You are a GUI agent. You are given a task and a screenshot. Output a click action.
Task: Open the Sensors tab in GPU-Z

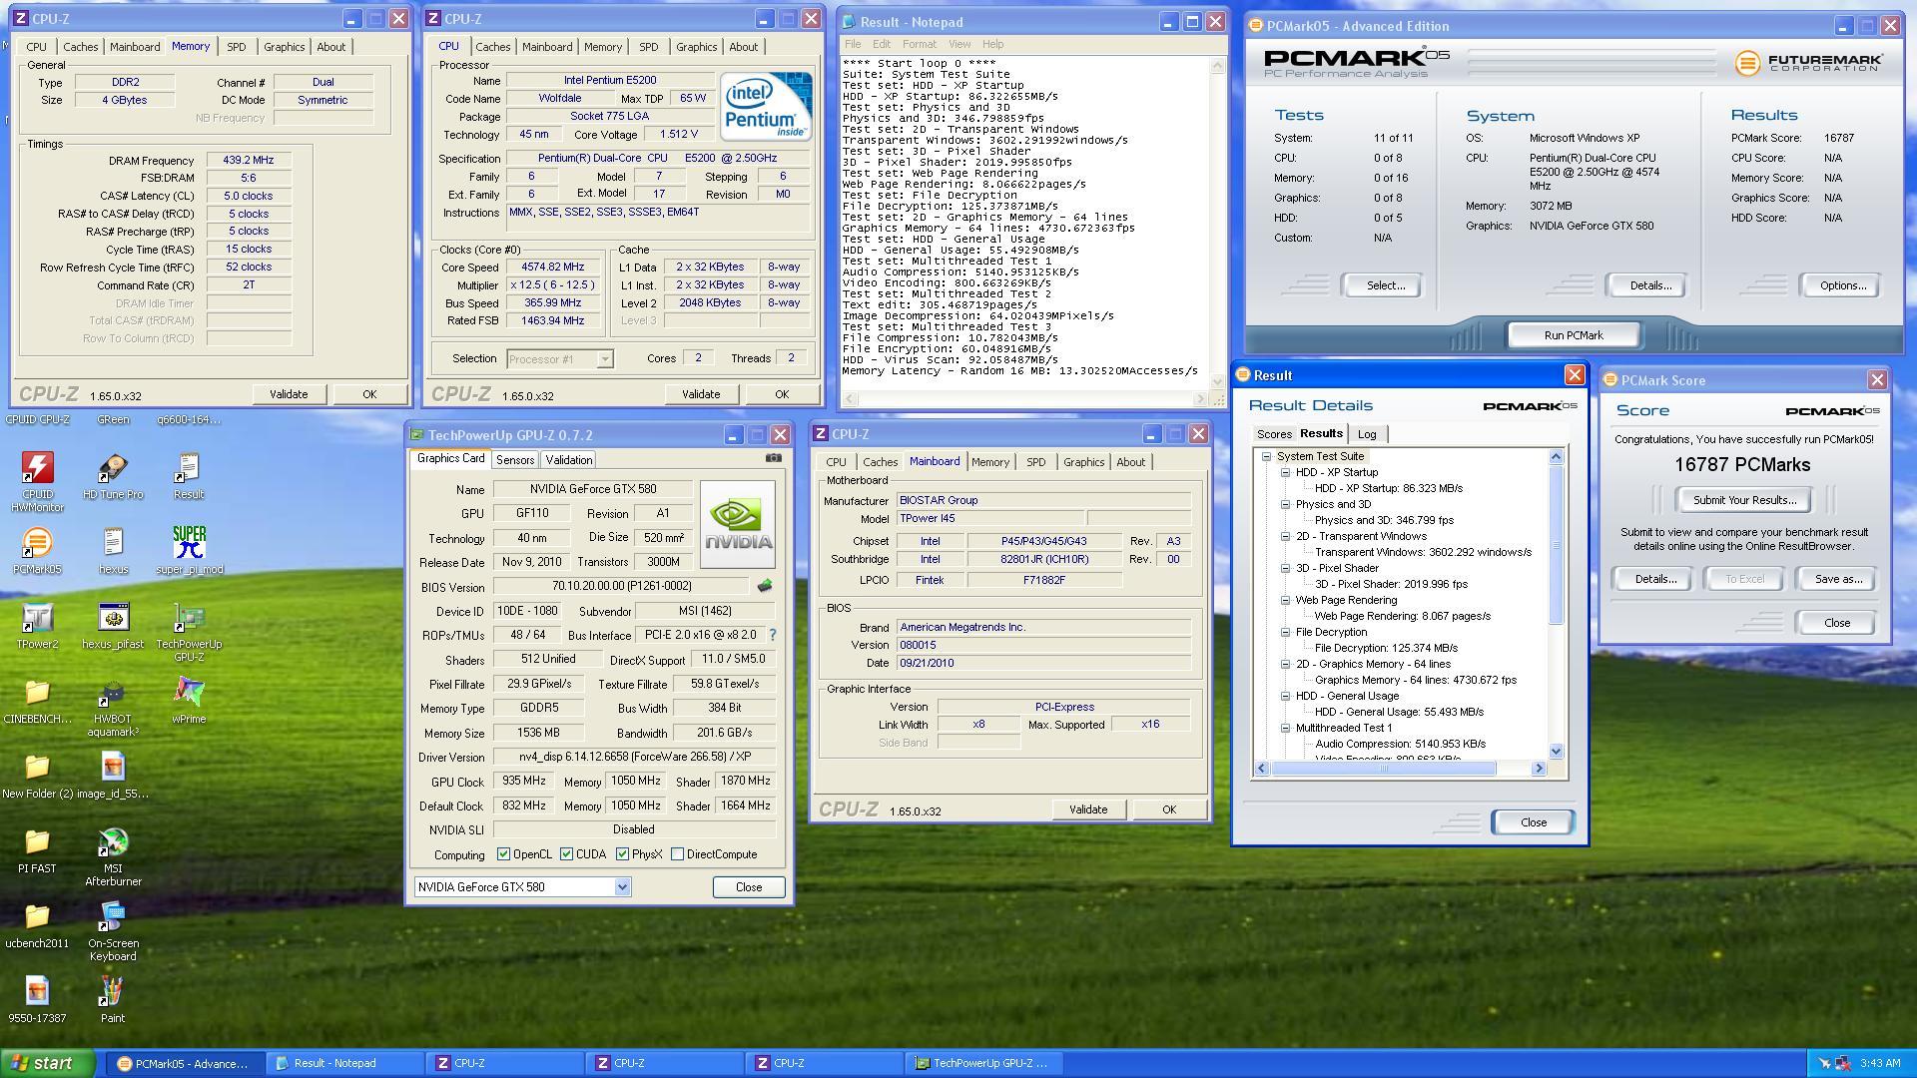[515, 460]
